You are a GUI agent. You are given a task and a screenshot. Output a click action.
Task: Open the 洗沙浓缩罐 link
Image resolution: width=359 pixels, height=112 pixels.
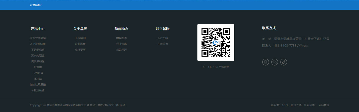click(38, 61)
